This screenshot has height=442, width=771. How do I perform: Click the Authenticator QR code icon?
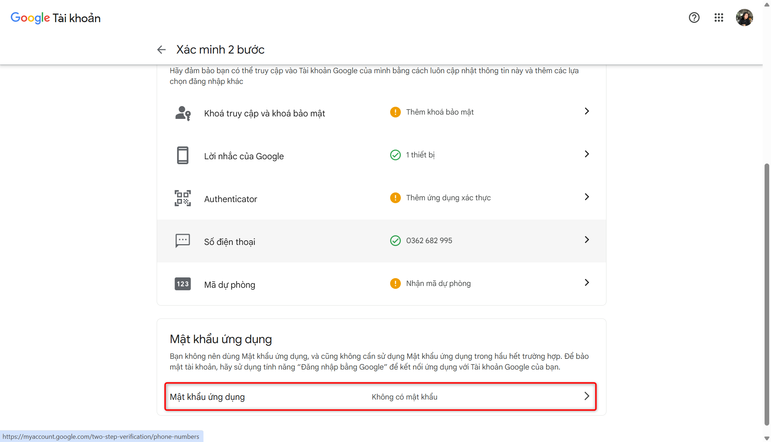click(183, 198)
